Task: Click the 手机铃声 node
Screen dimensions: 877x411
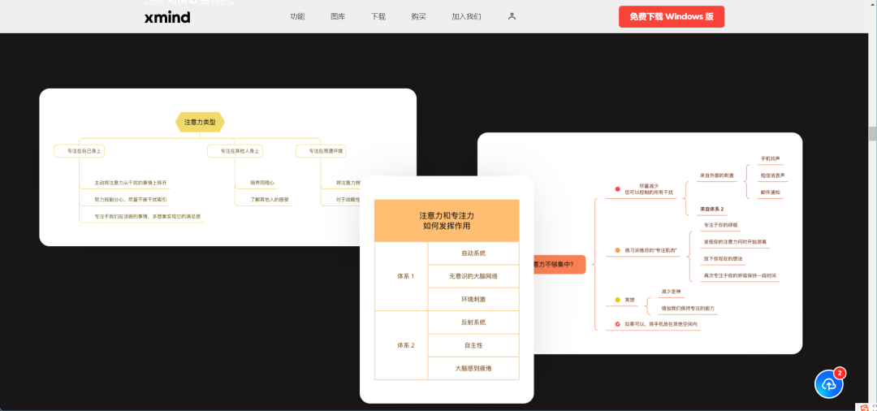Action: pos(770,159)
